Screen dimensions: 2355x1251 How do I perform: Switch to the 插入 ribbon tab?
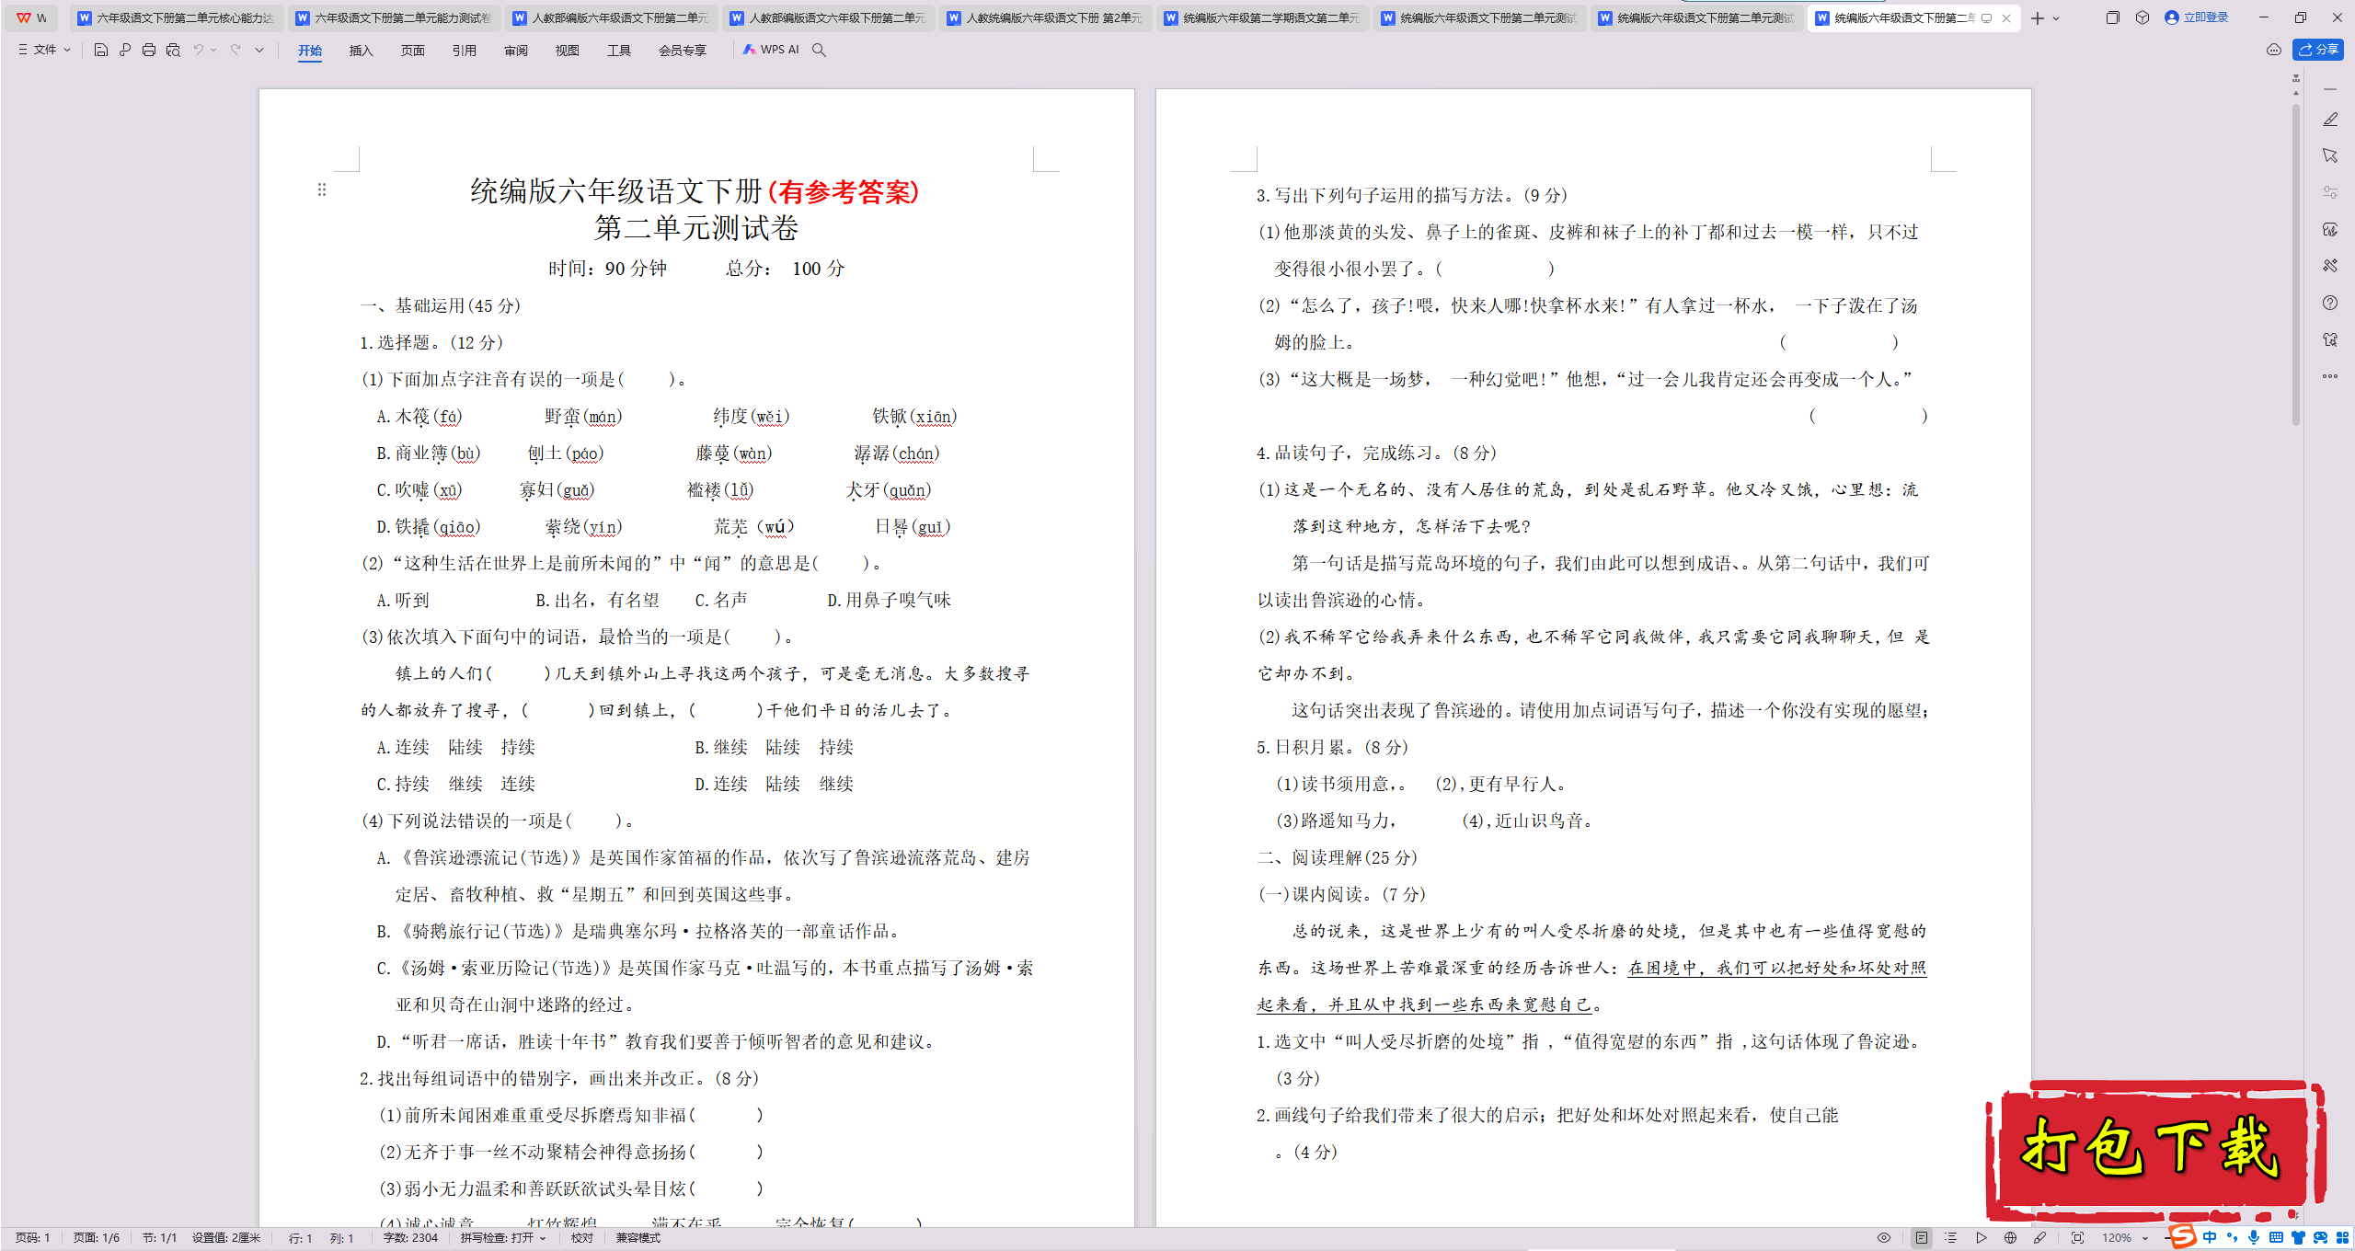click(x=362, y=51)
